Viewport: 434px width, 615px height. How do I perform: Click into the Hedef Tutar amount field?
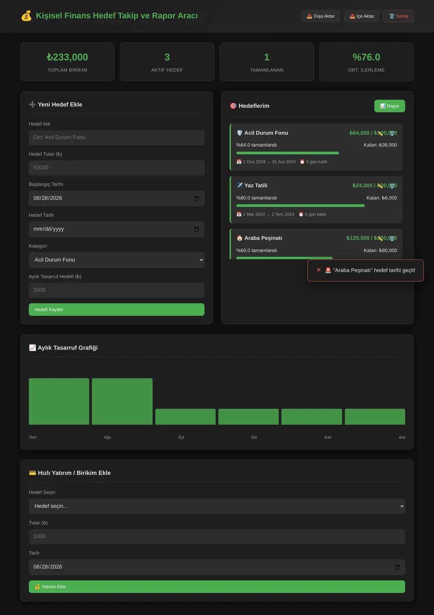[x=116, y=168]
